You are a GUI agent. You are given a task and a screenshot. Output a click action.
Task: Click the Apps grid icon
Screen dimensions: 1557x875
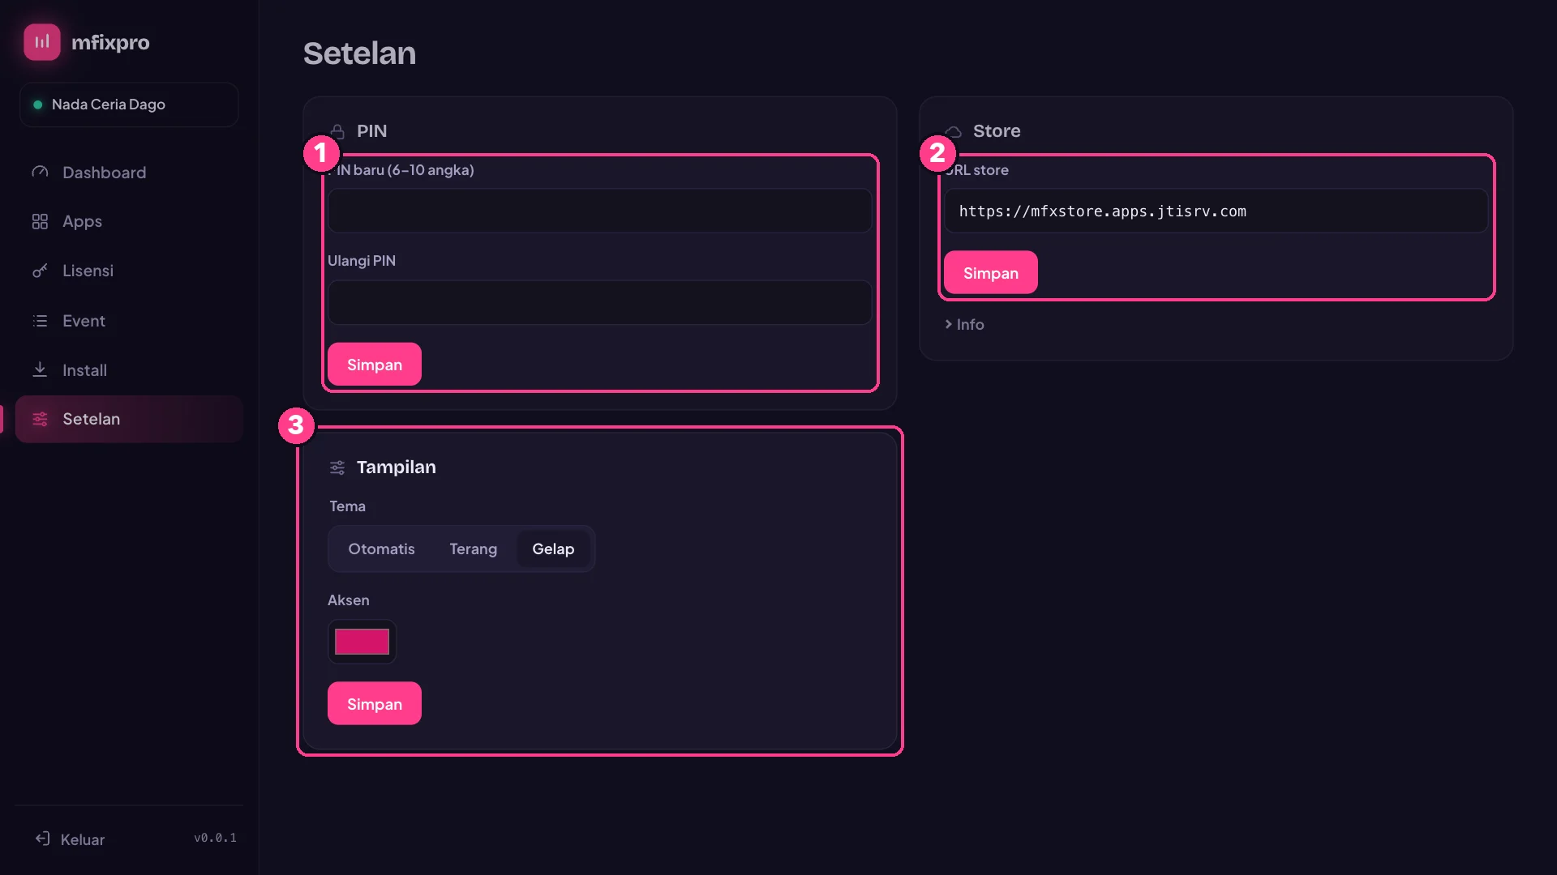point(40,221)
